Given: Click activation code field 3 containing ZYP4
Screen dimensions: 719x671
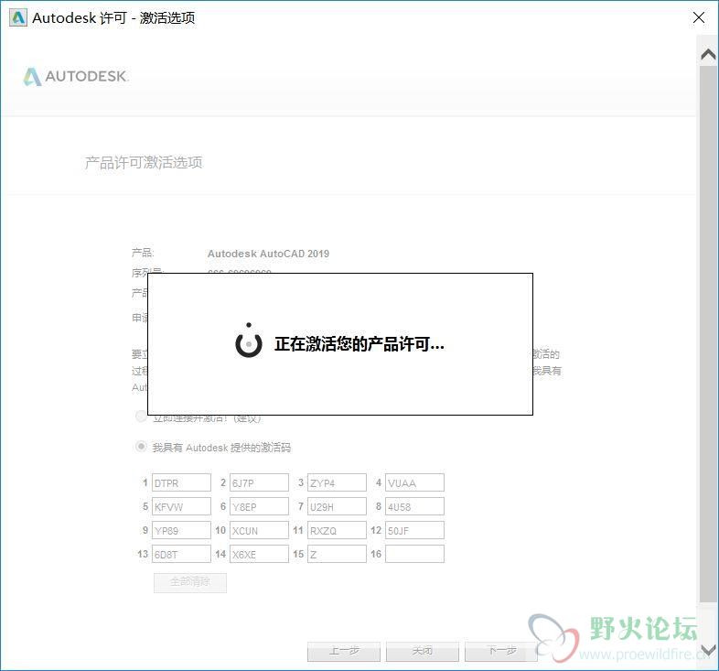Looking at the screenshot, I should [x=337, y=482].
